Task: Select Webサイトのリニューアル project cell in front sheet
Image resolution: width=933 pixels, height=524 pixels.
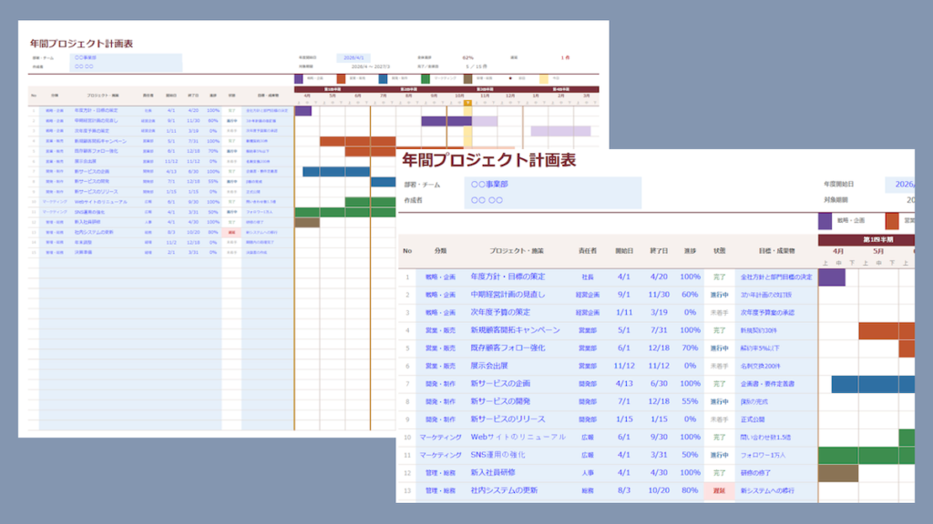Action: [x=518, y=438]
